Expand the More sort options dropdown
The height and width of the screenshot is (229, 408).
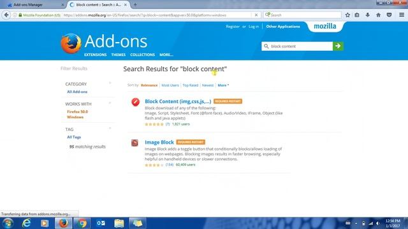(x=223, y=85)
